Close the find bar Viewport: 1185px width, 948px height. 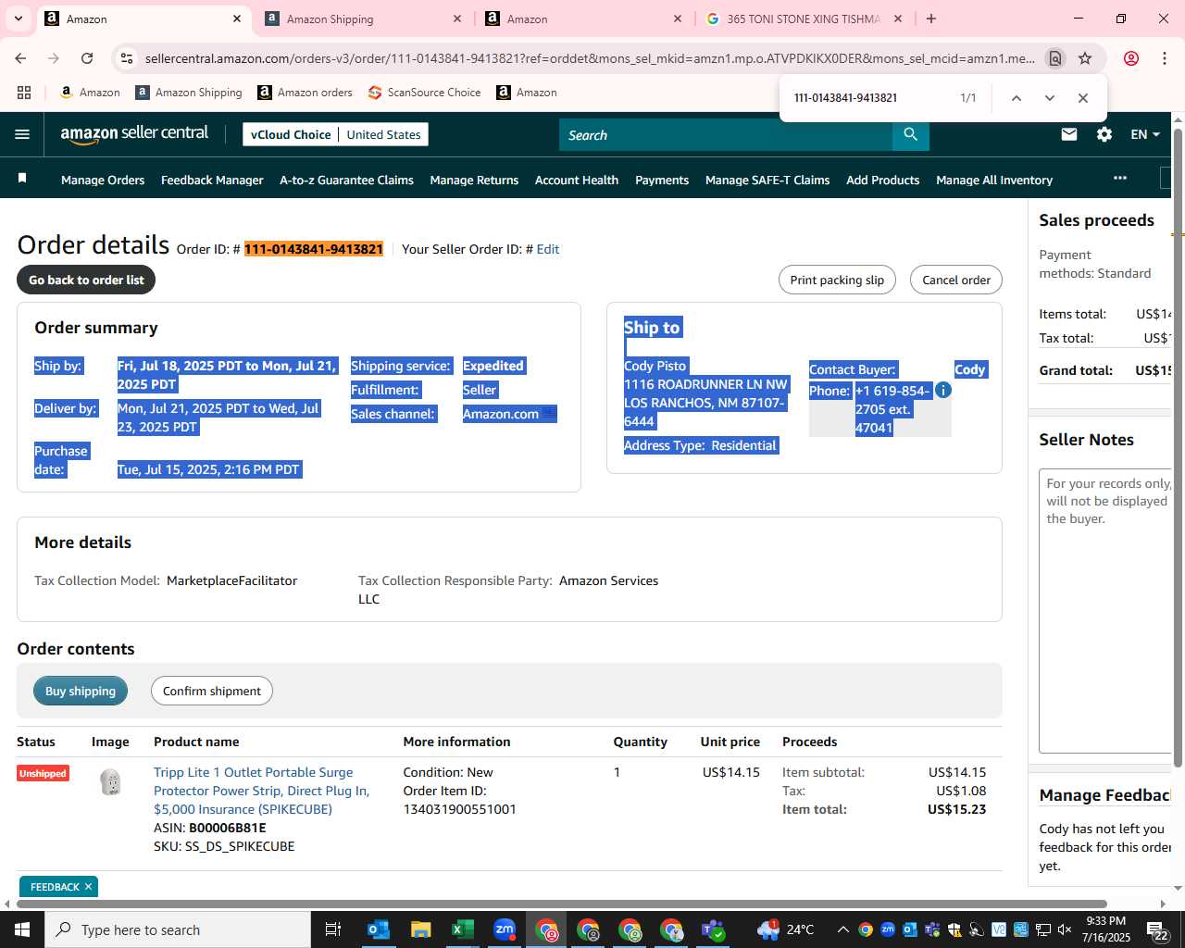[x=1083, y=98]
